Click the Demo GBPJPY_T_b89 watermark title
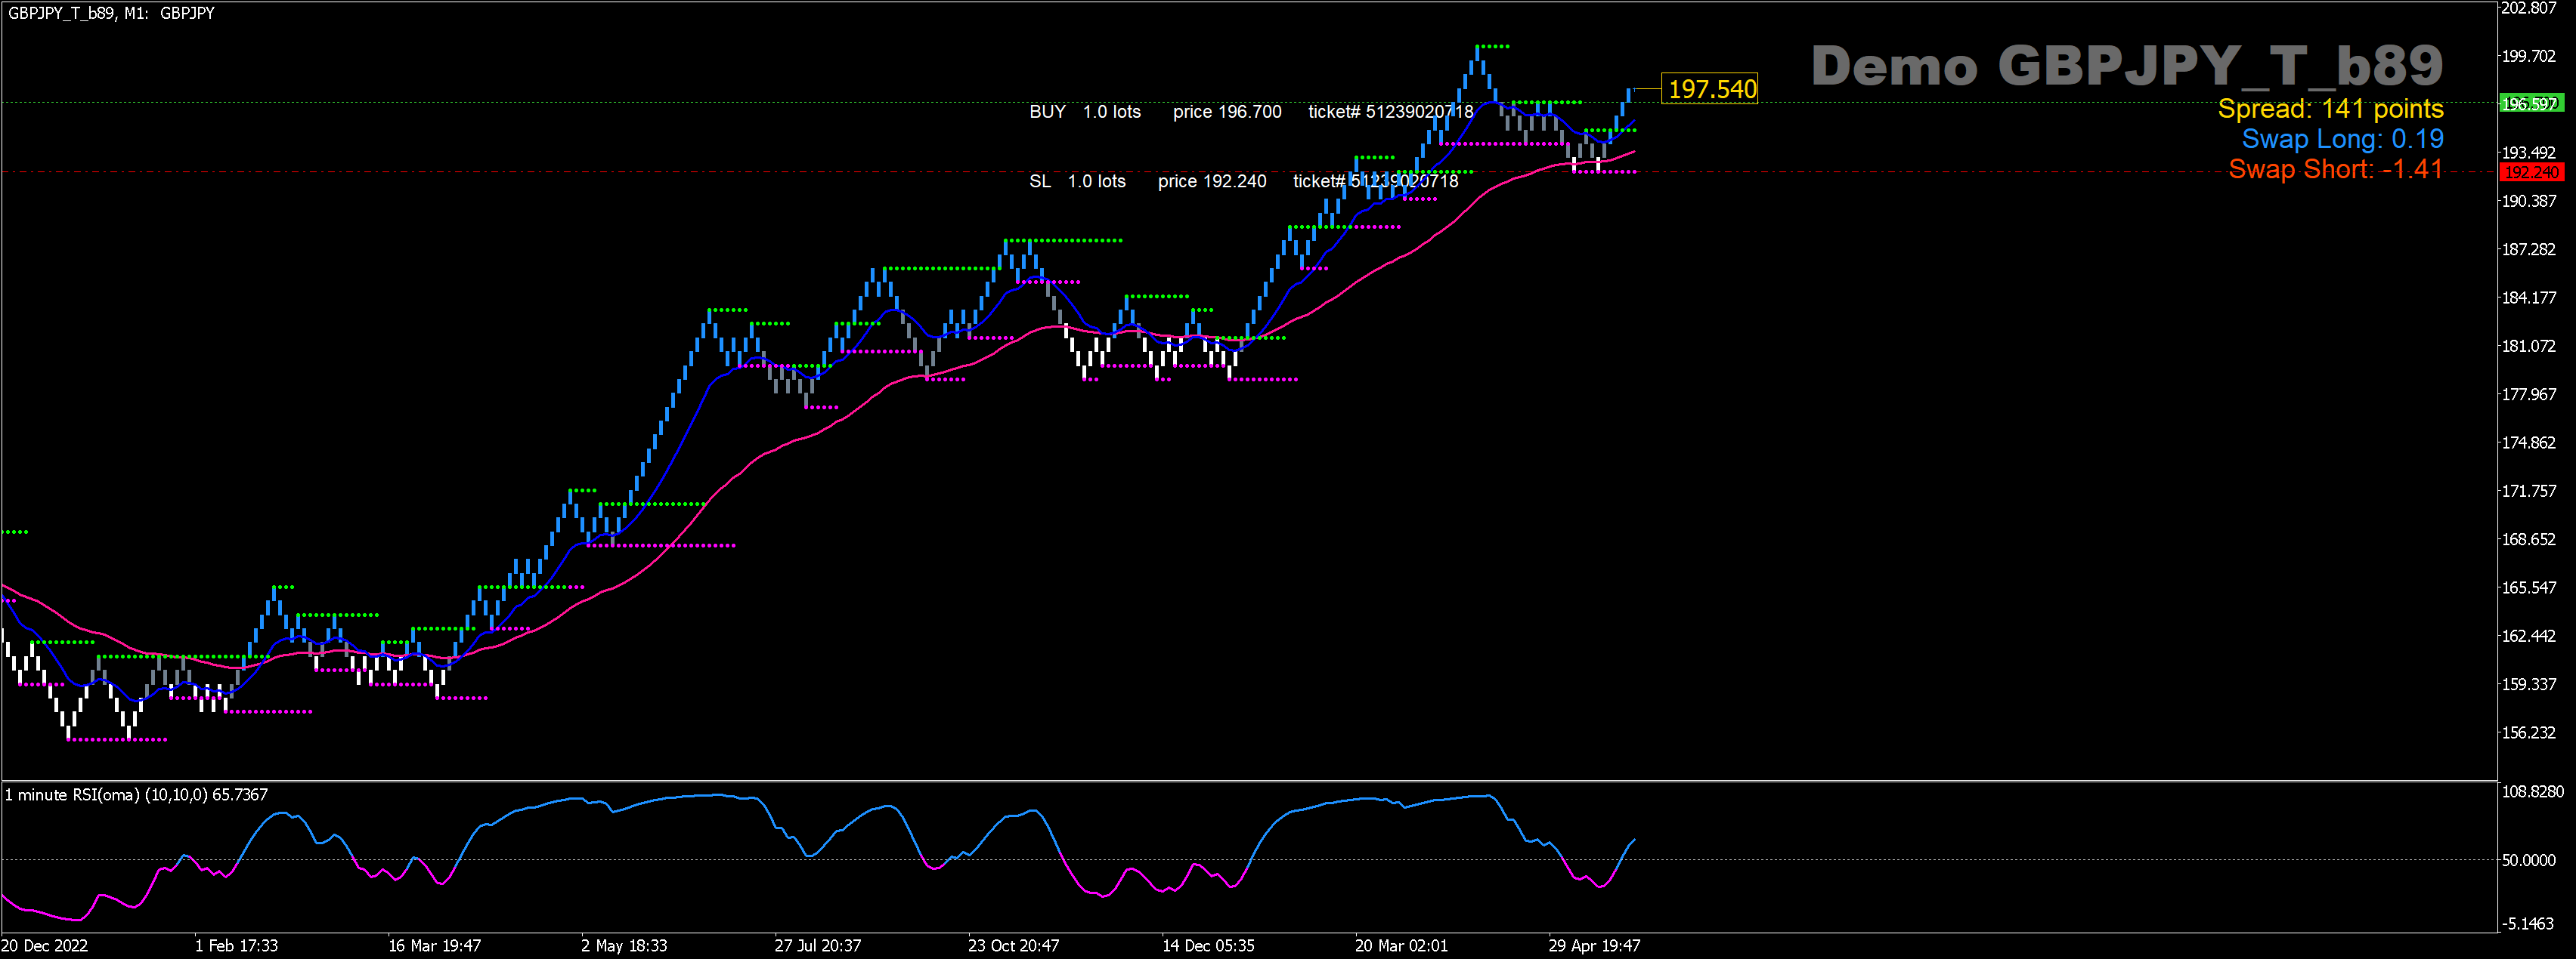 click(x=2126, y=66)
